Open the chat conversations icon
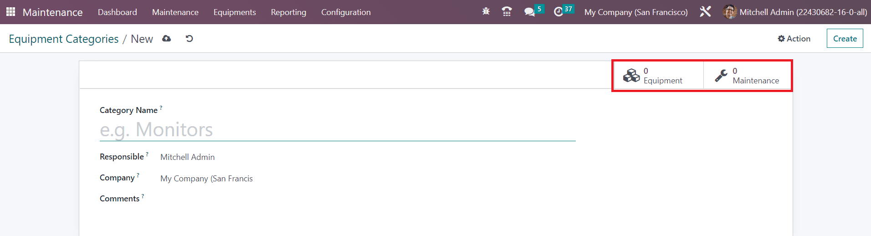 (529, 12)
